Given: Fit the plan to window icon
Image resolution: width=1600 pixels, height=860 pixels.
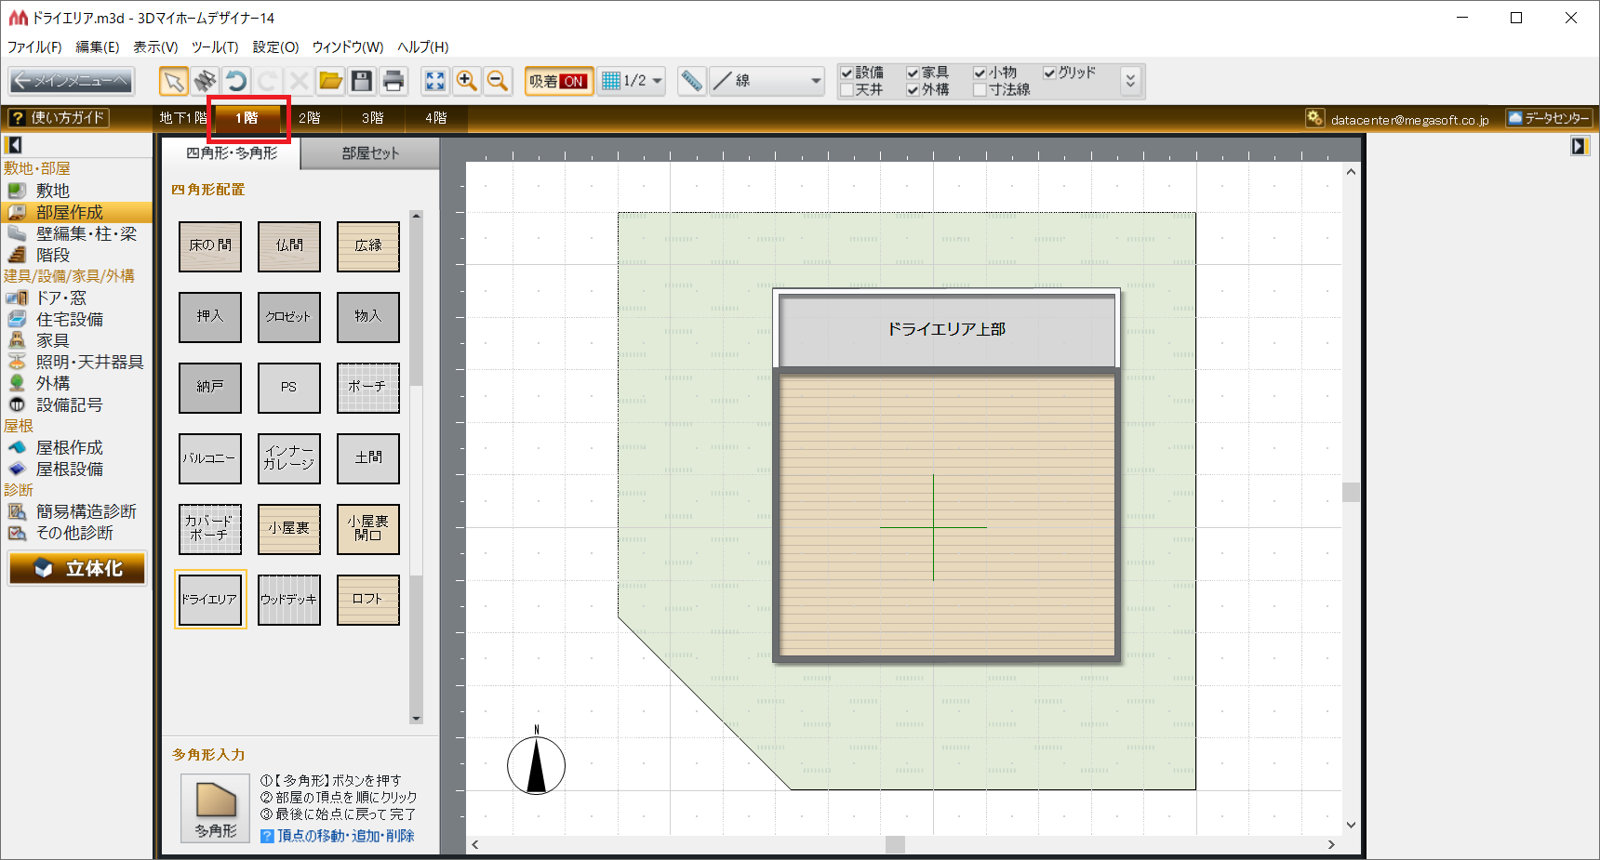Looking at the screenshot, I should pyautogui.click(x=435, y=82).
